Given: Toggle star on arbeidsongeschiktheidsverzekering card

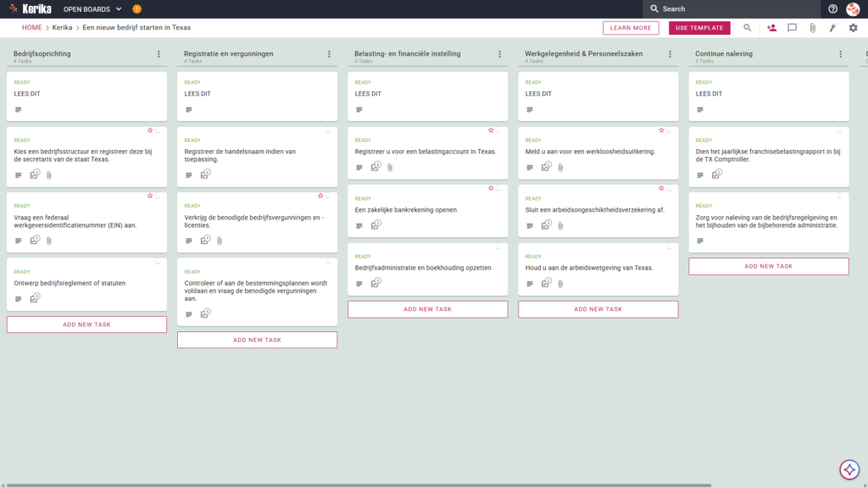Looking at the screenshot, I should click(x=661, y=188).
